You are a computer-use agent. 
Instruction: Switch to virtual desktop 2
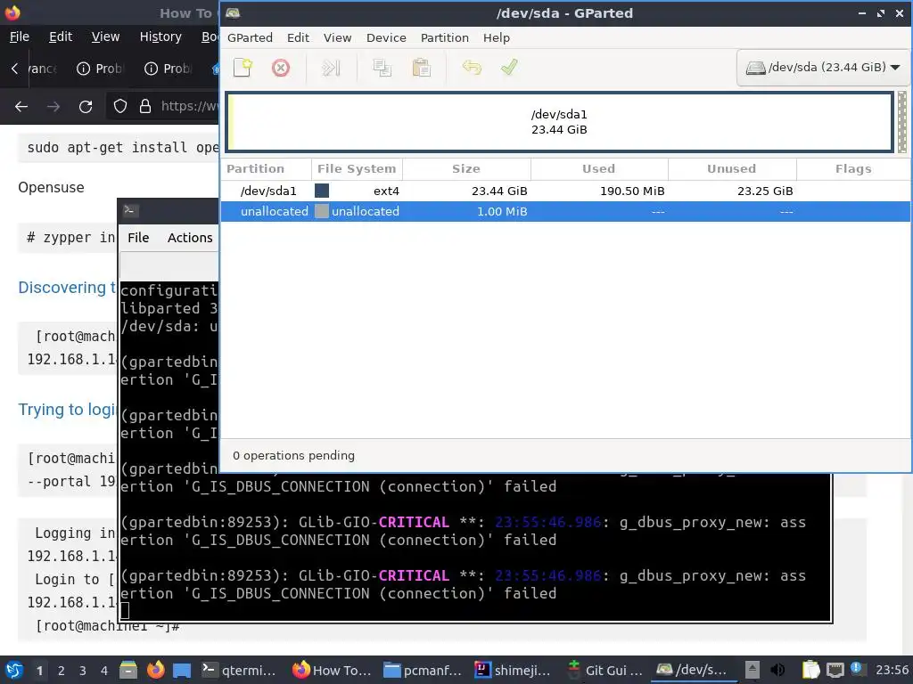point(62,671)
